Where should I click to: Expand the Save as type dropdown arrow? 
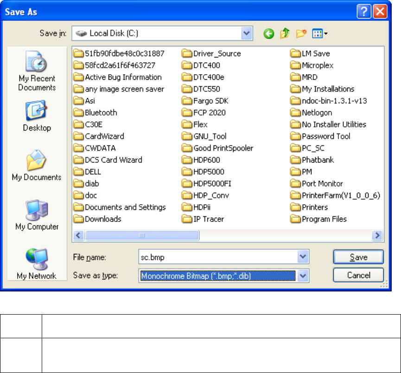[303, 276]
